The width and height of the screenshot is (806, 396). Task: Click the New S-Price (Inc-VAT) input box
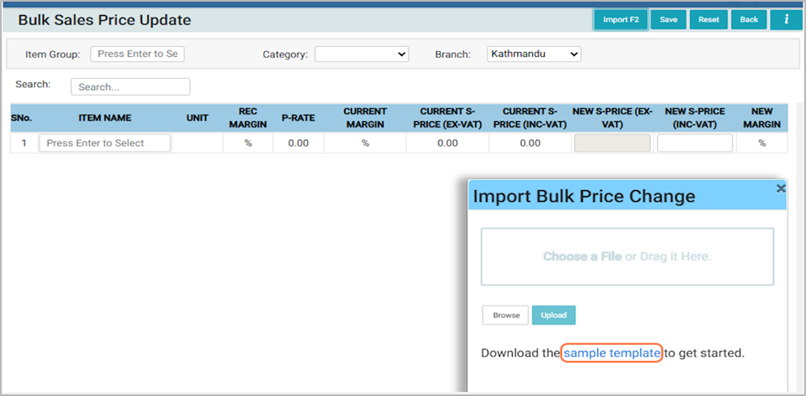pos(694,143)
